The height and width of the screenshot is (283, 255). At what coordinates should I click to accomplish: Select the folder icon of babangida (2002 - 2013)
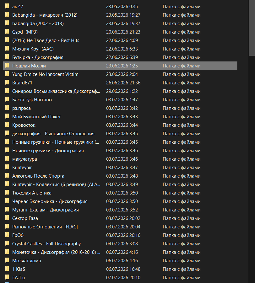7,23
